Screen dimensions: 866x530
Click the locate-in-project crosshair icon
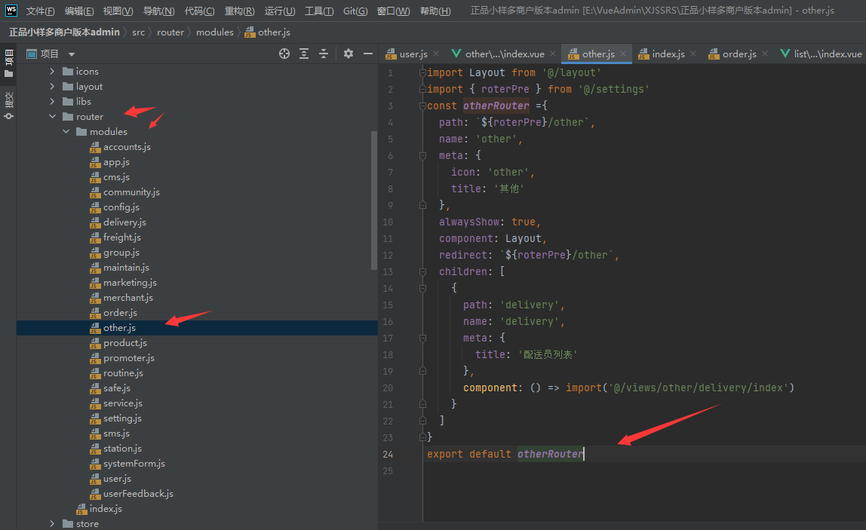coord(284,54)
